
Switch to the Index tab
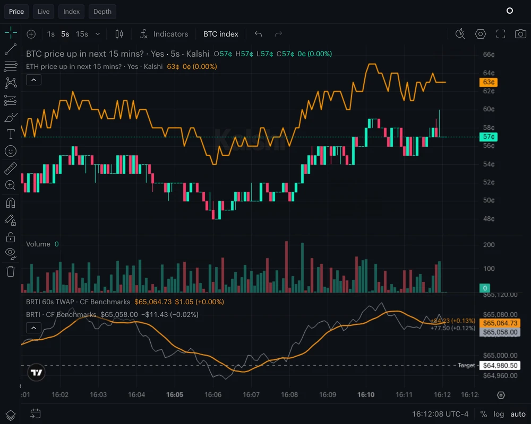click(x=71, y=12)
